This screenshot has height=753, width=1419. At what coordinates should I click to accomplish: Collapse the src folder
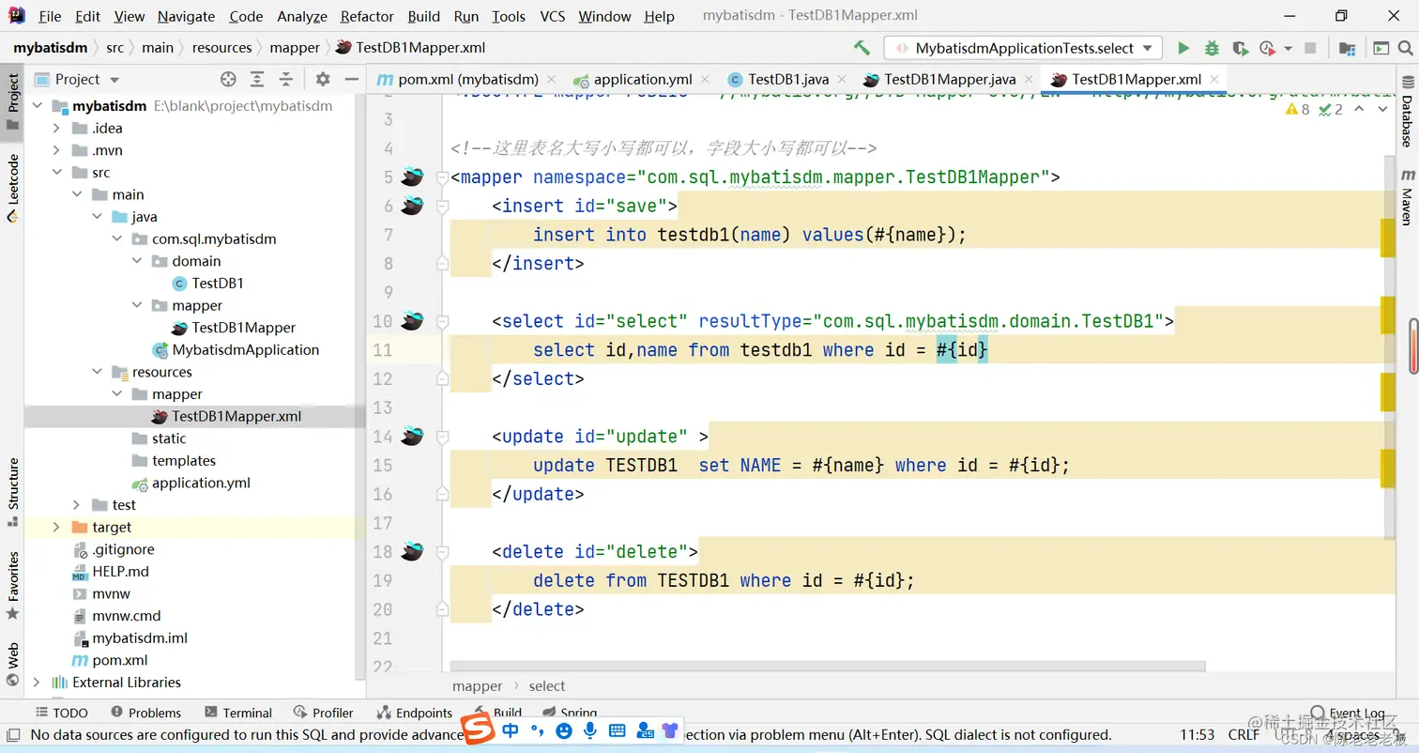click(57, 173)
